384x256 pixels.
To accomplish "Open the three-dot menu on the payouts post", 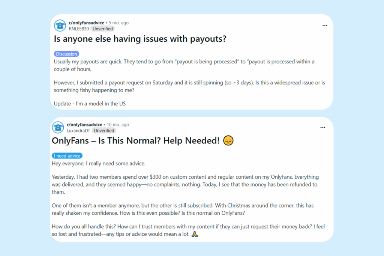I will coord(325,26).
